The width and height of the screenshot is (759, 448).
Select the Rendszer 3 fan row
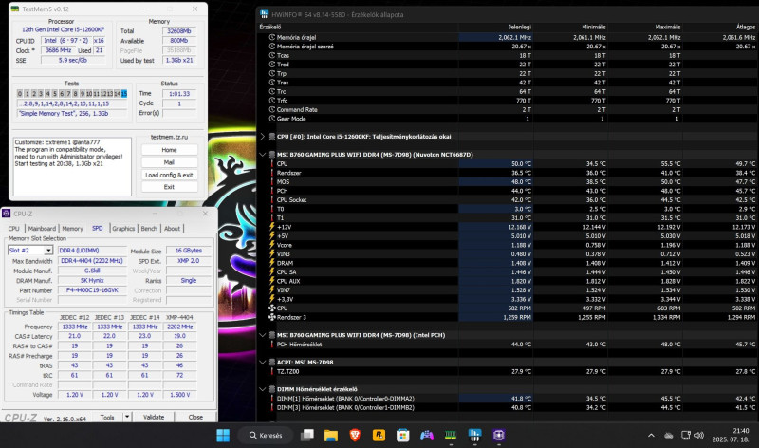click(508, 317)
